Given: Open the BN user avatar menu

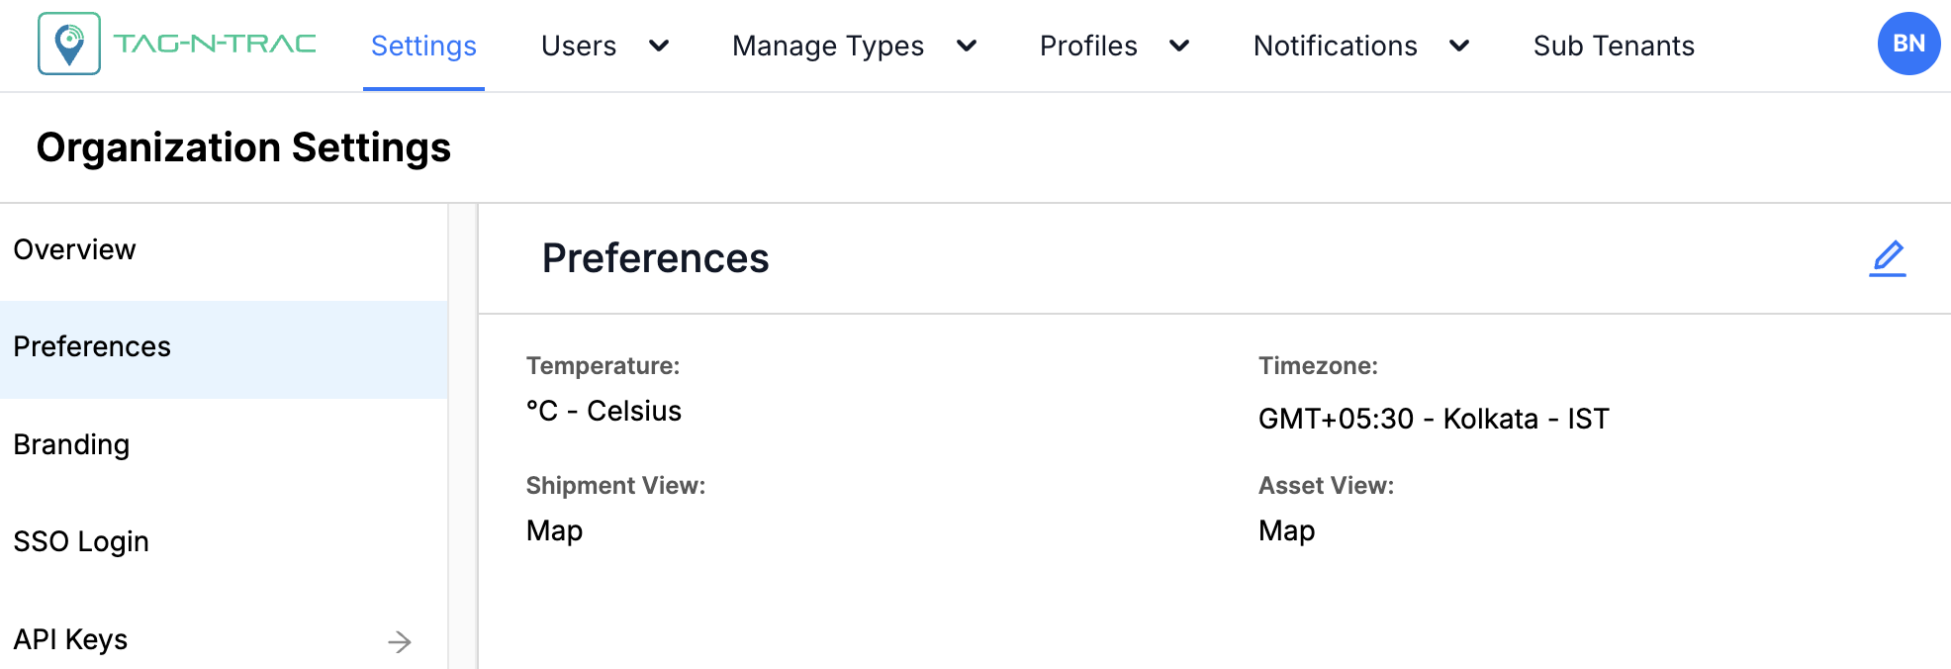Looking at the screenshot, I should [x=1907, y=45].
